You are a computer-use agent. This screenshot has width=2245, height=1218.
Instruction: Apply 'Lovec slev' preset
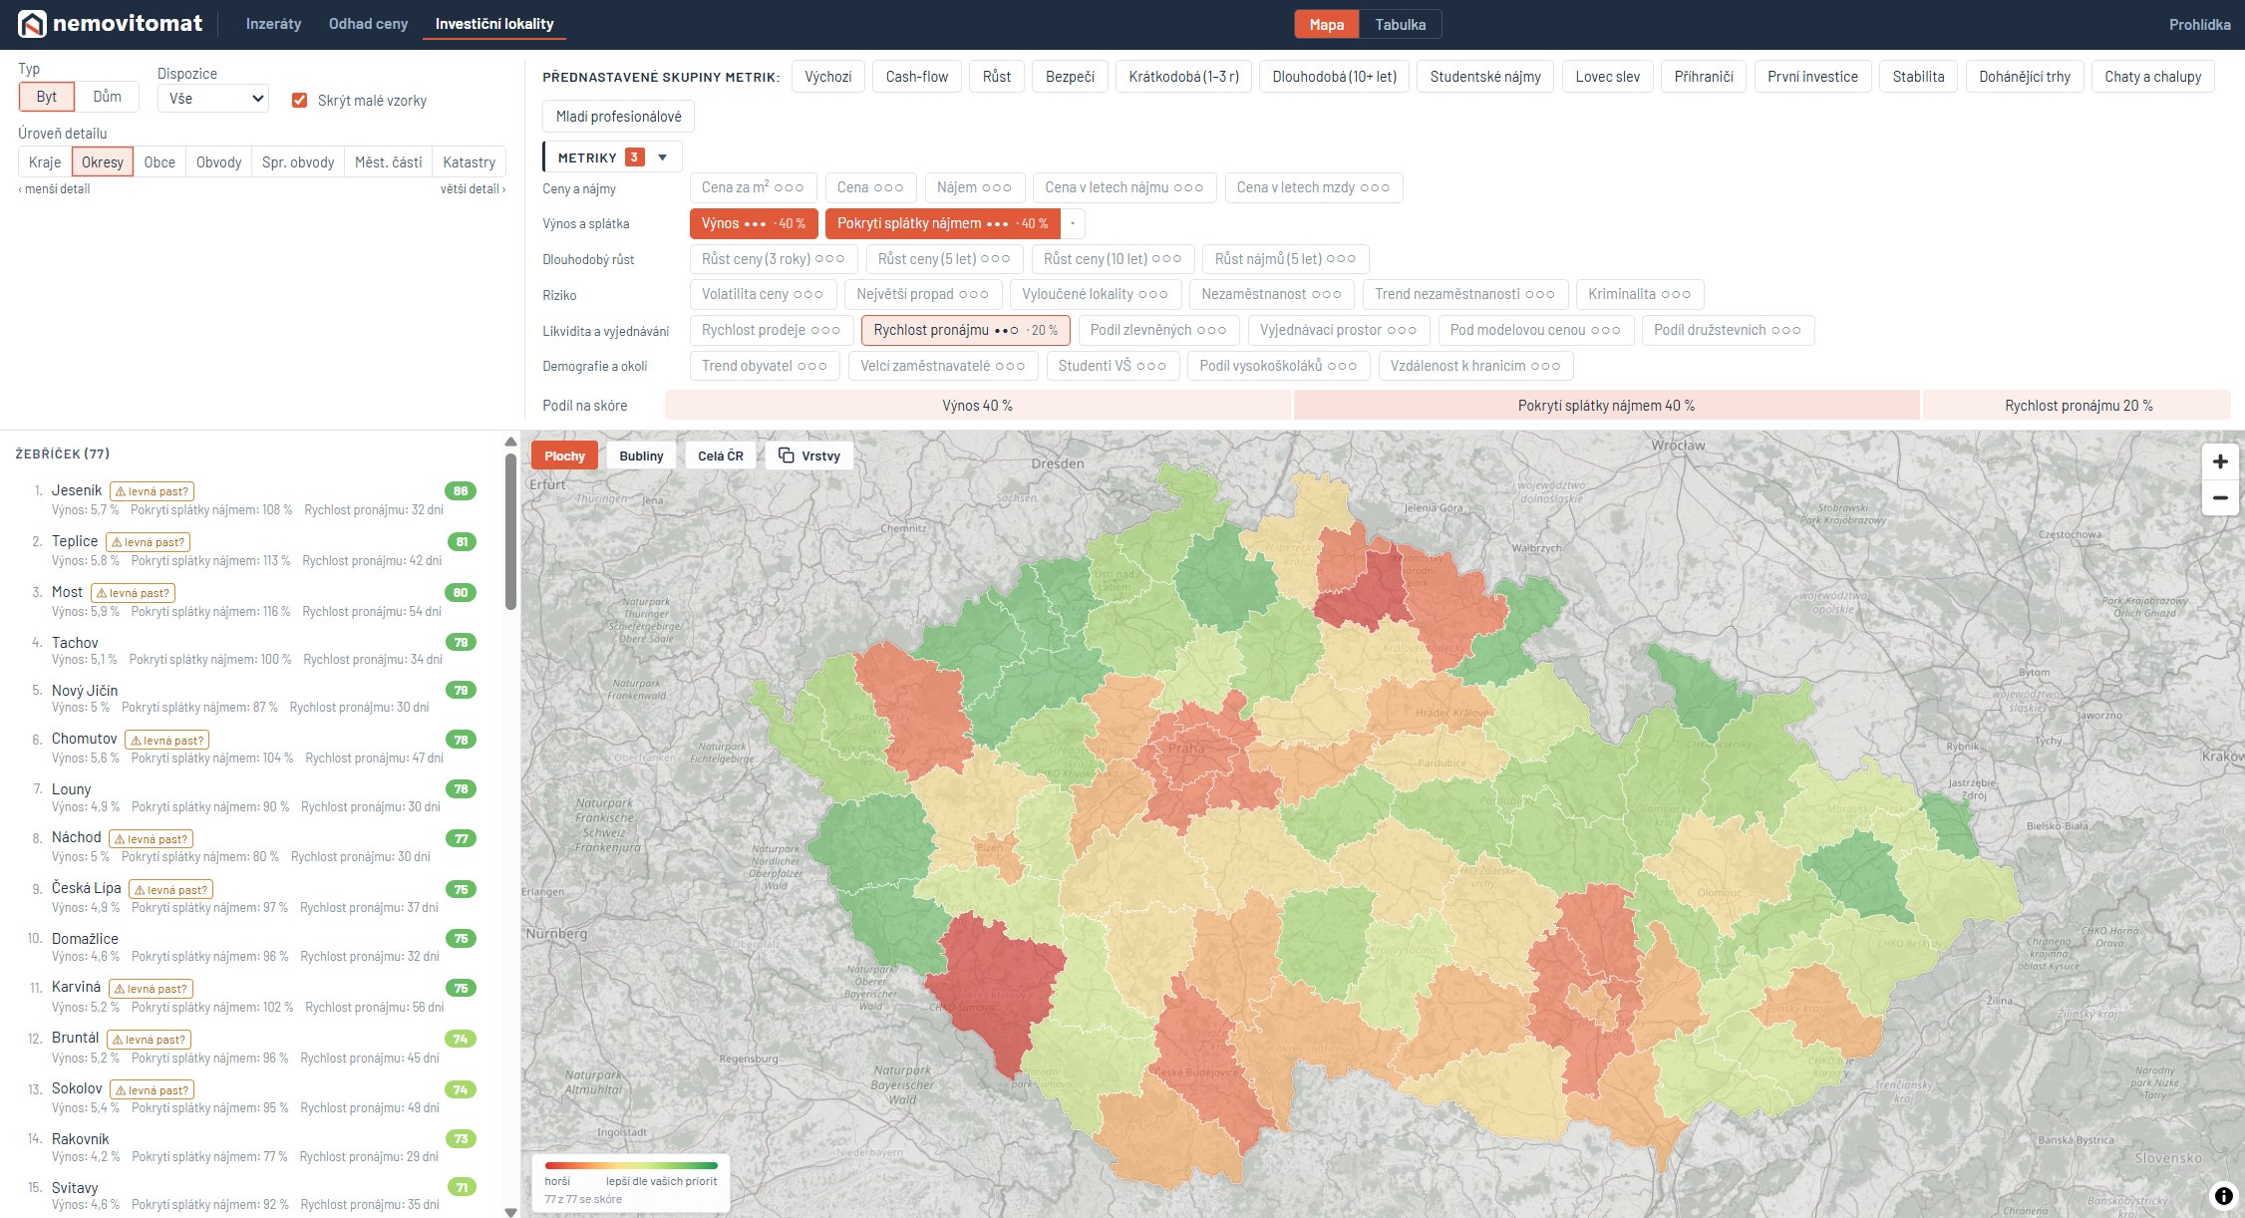[x=1607, y=77]
